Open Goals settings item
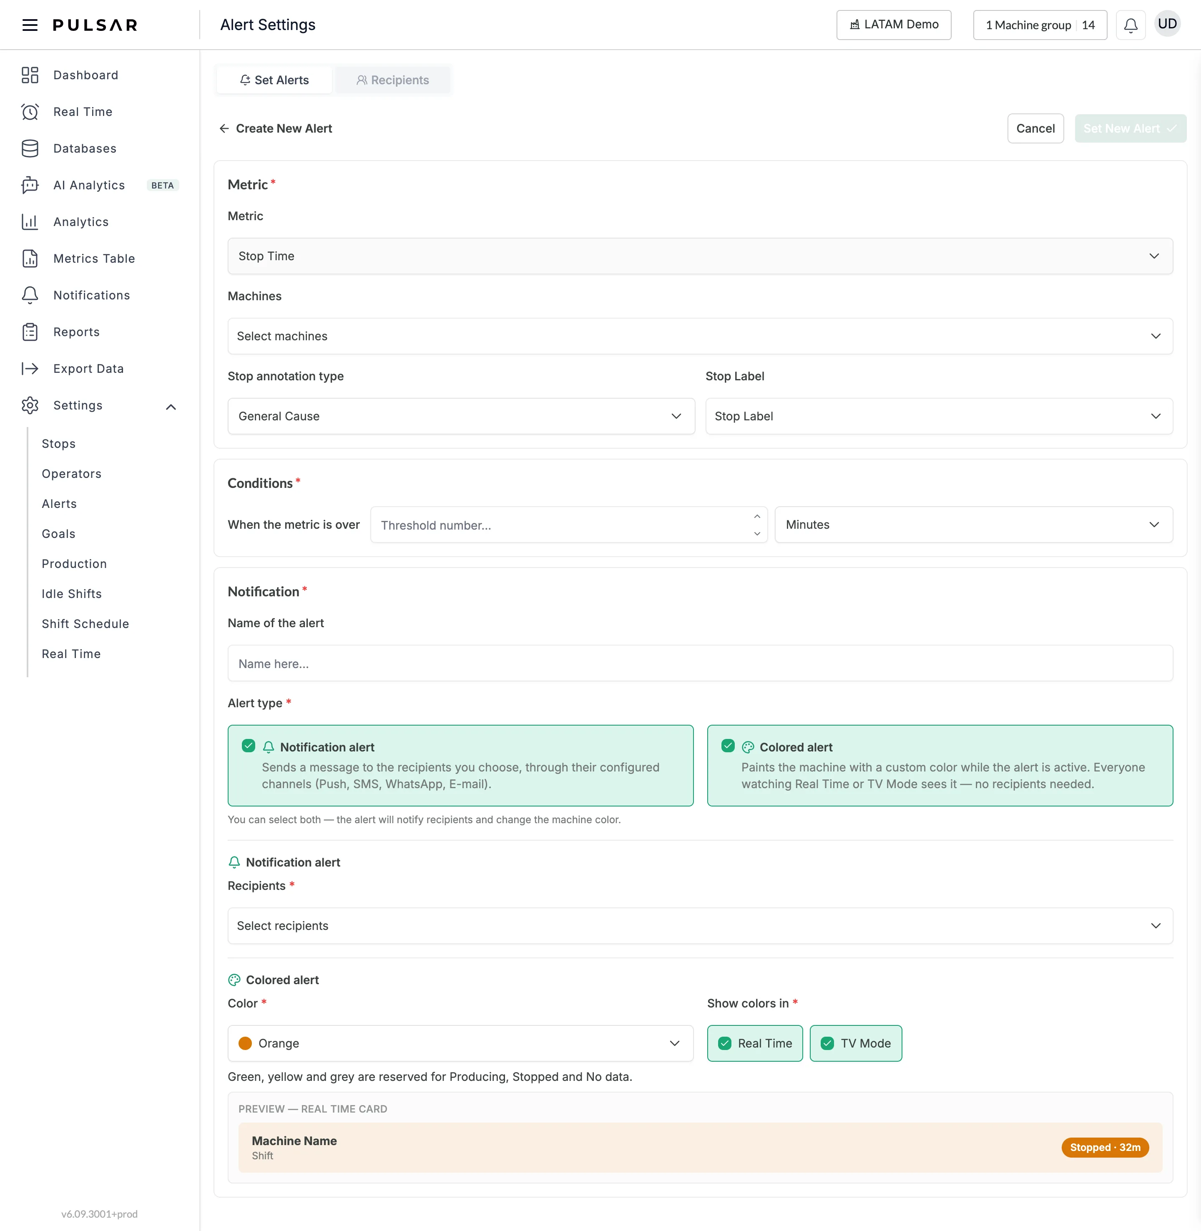The width and height of the screenshot is (1201, 1231). point(59,533)
